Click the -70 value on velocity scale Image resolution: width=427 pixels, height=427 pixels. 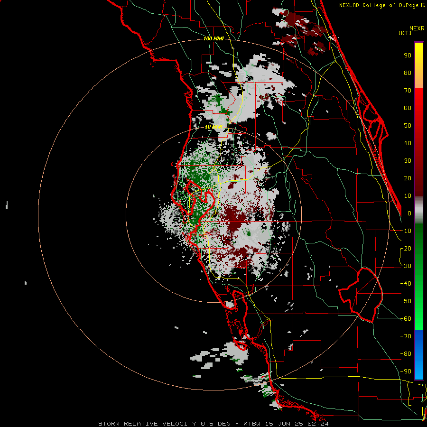(406, 336)
